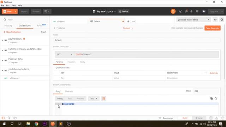226x127 pixels.
Task: Click the star on paymentDDS collection
Action: (x=24, y=39)
